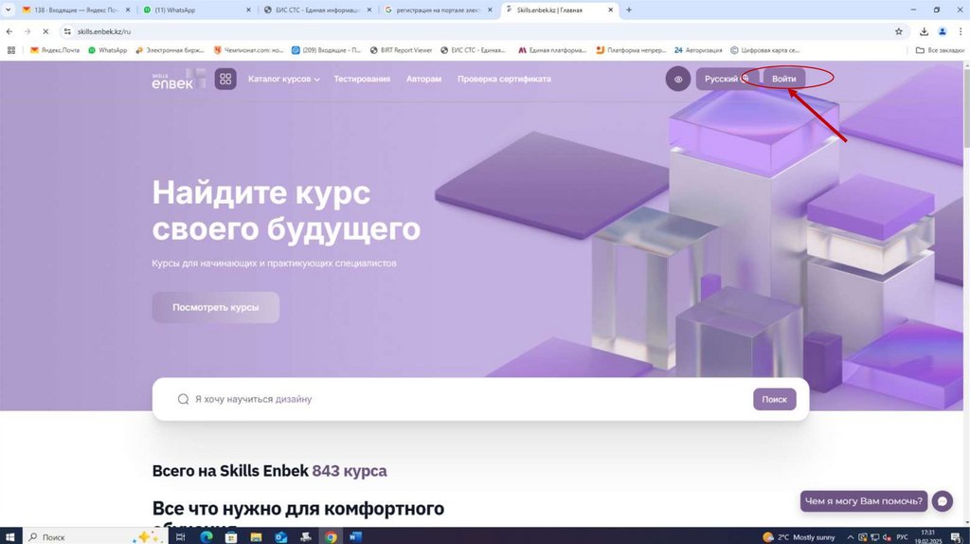Screen dimensions: 970x544
Task: Close the Skills.enbek.kz tab
Action: point(610,9)
